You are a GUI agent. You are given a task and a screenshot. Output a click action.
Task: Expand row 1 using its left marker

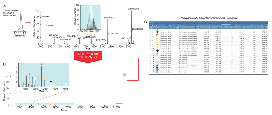[150, 30]
